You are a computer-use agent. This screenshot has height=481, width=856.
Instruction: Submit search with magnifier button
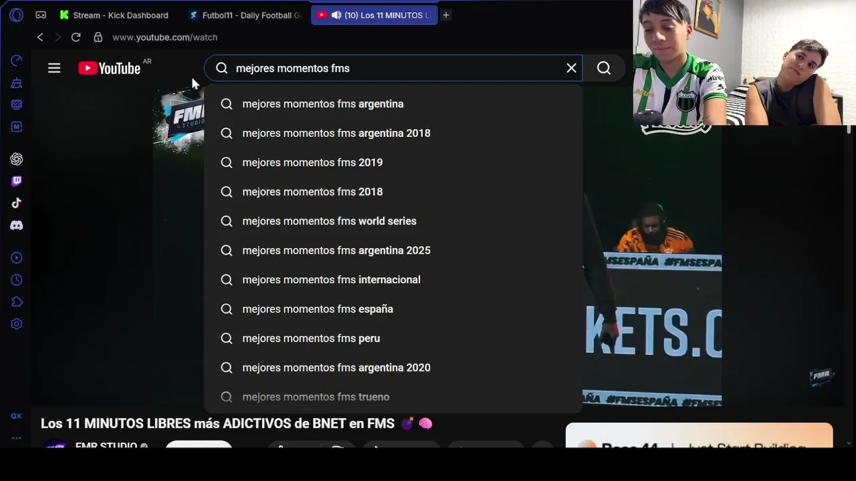coord(604,68)
